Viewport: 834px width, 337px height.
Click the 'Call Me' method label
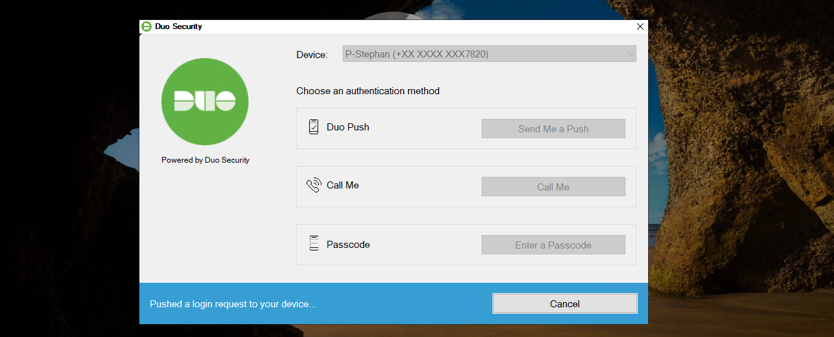tap(343, 185)
